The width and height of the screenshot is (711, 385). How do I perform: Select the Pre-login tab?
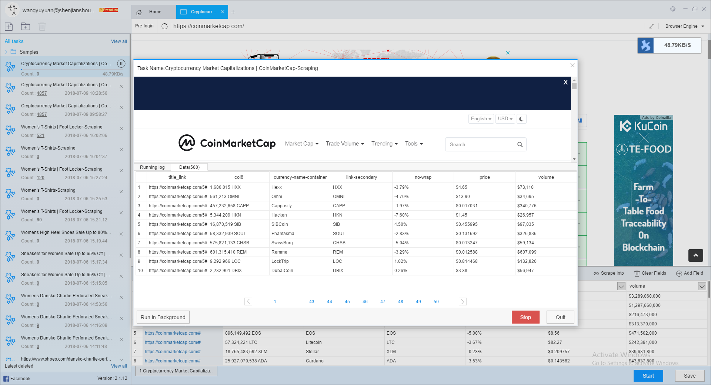pyautogui.click(x=144, y=26)
